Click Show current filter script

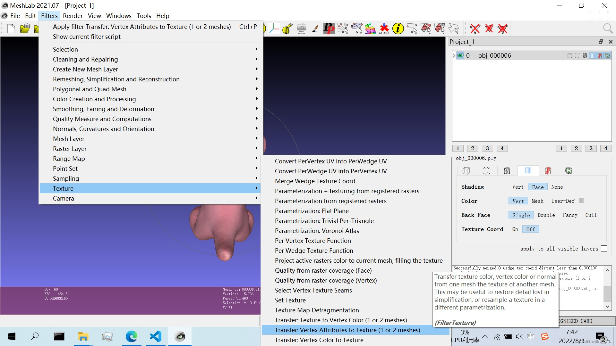[x=87, y=37]
